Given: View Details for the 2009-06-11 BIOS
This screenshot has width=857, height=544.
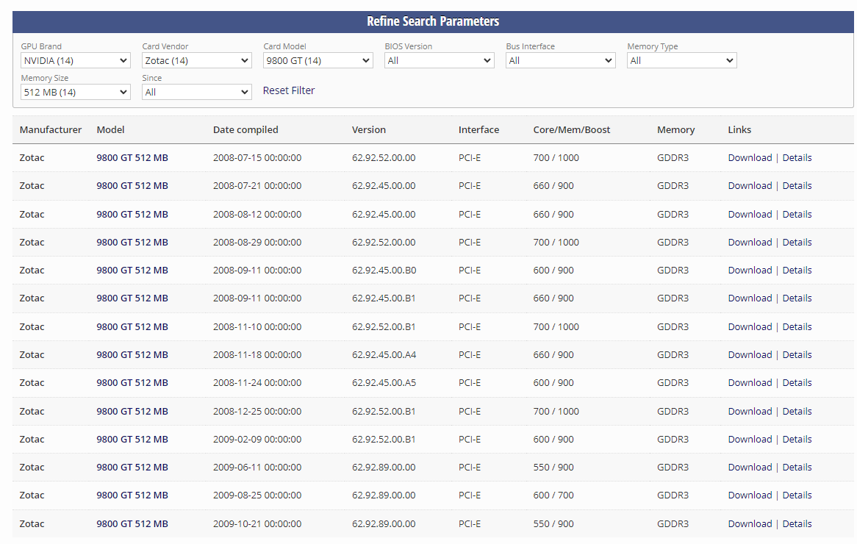Looking at the screenshot, I should coord(797,468).
